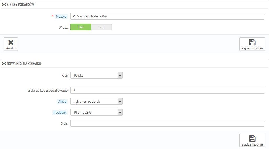Viewport: 269px width, 149px height.
Task: Enable the rule with the TAK switch
Action: [x=81, y=27]
